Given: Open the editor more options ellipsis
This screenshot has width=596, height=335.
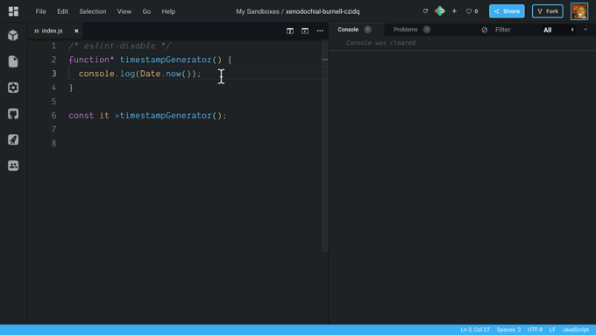Looking at the screenshot, I should coord(320,31).
